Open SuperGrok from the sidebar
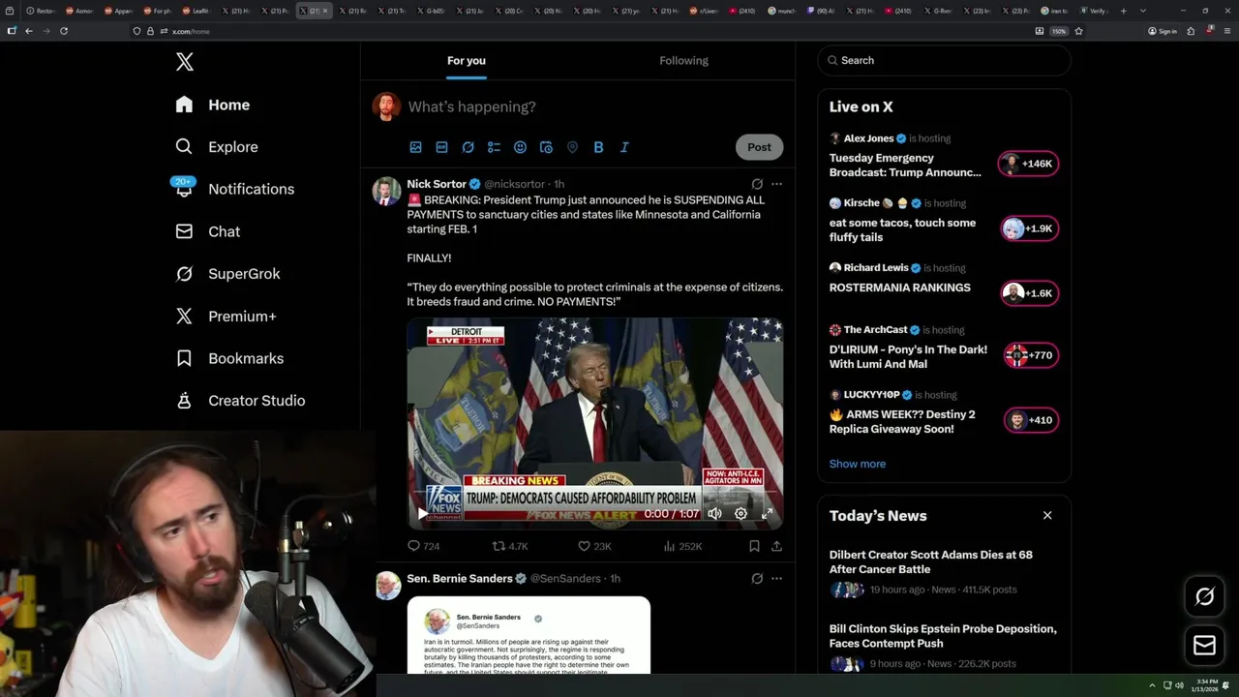This screenshot has width=1239, height=697. (x=227, y=274)
